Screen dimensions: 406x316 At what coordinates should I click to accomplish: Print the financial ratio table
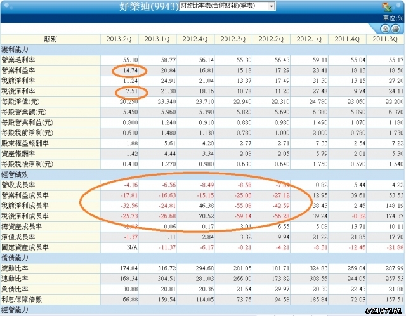tap(395, 29)
